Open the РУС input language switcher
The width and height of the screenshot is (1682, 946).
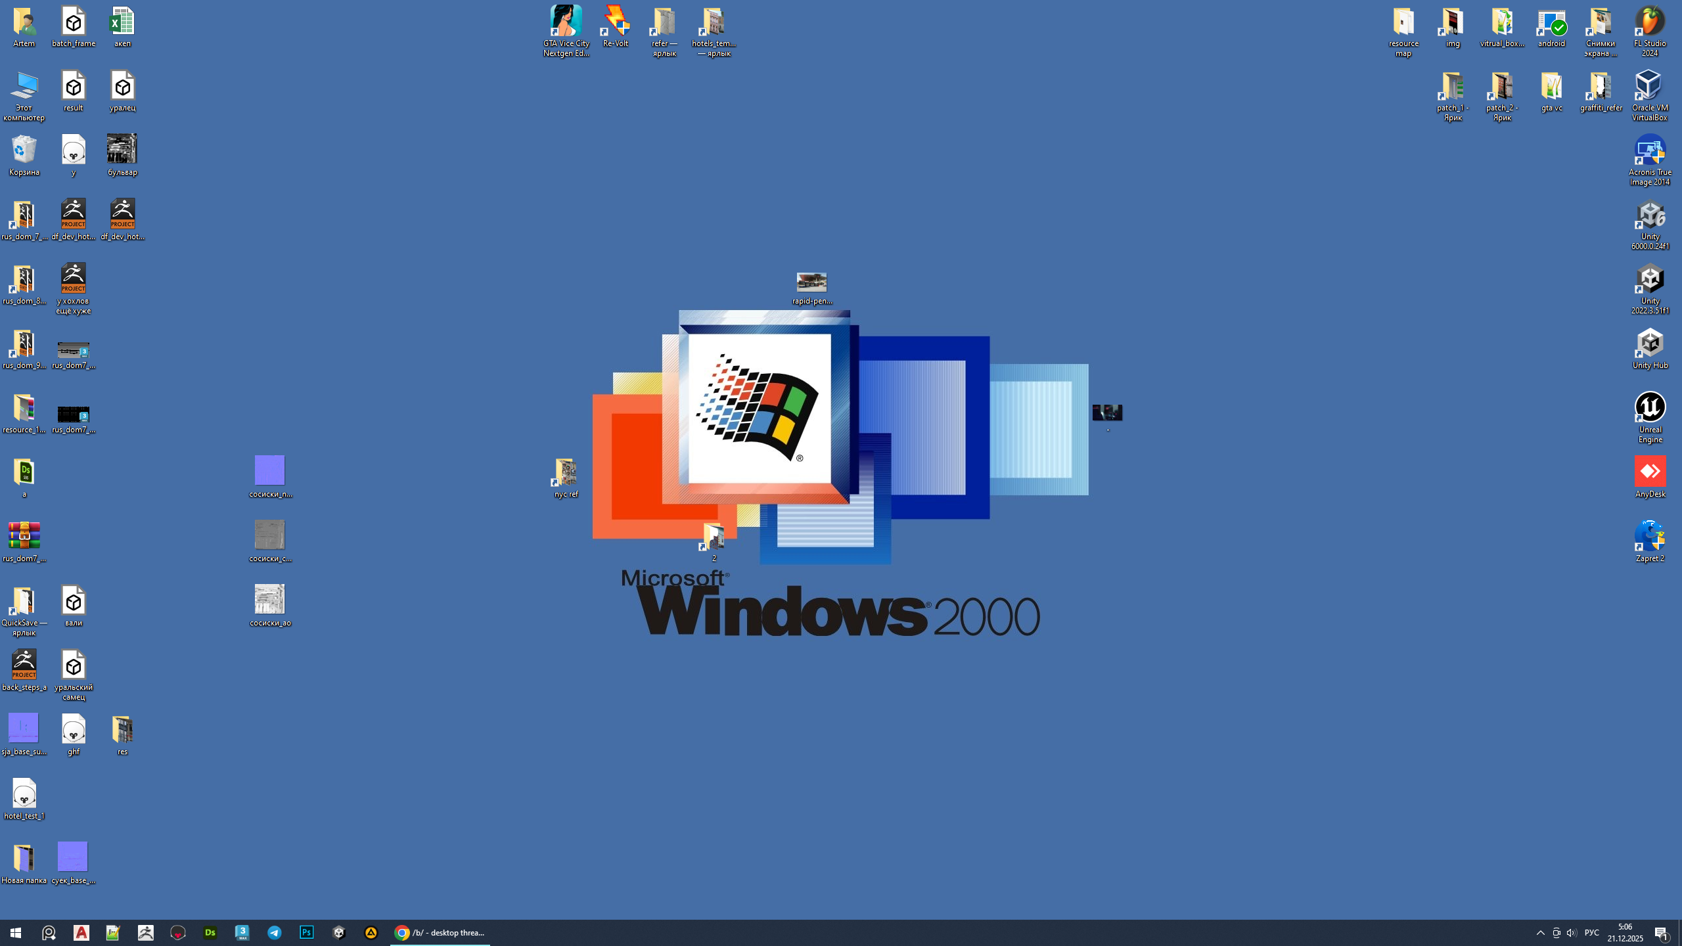[1591, 933]
